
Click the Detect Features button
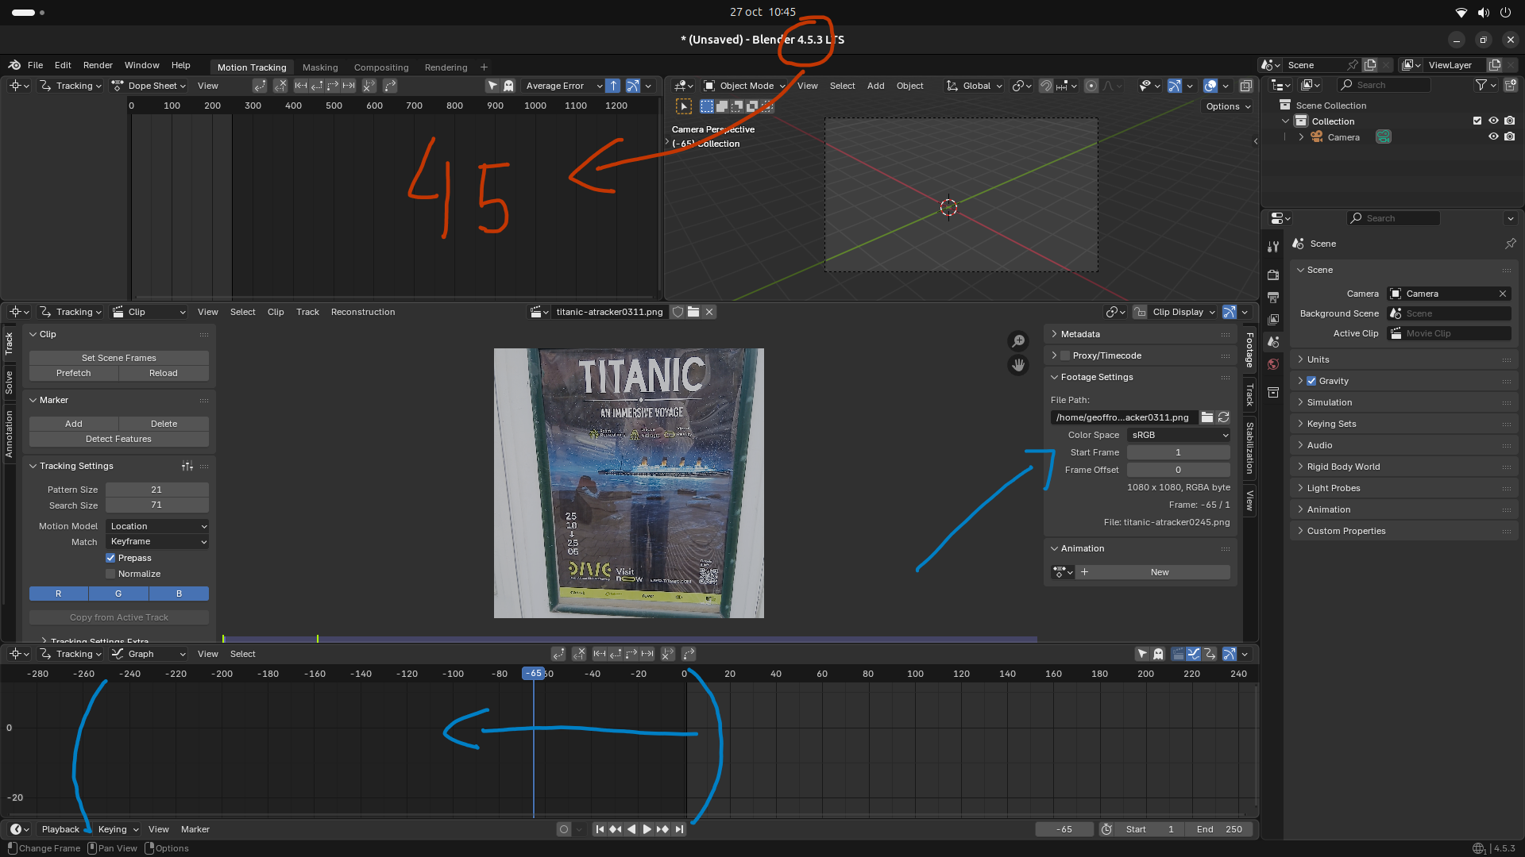pyautogui.click(x=119, y=439)
